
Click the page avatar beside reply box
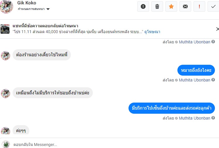(x=6, y=144)
